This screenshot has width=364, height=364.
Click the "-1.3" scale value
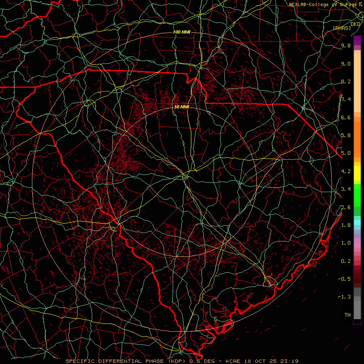click(344, 297)
